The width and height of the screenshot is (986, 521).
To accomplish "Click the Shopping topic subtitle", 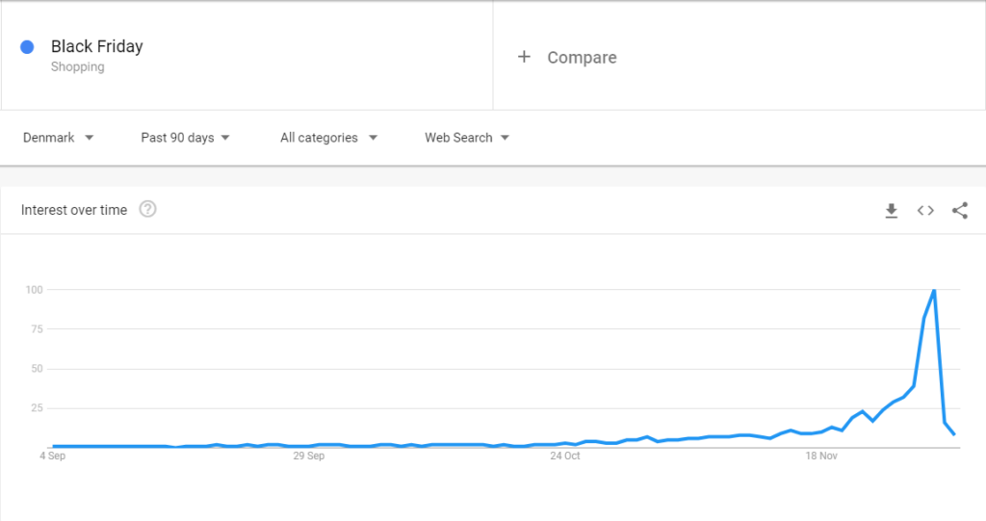I will 77,66.
